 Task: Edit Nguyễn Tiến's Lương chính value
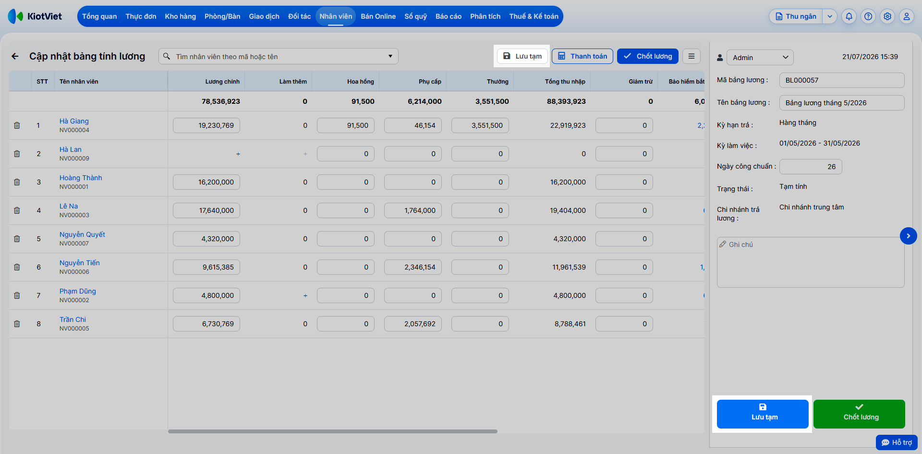coord(206,267)
